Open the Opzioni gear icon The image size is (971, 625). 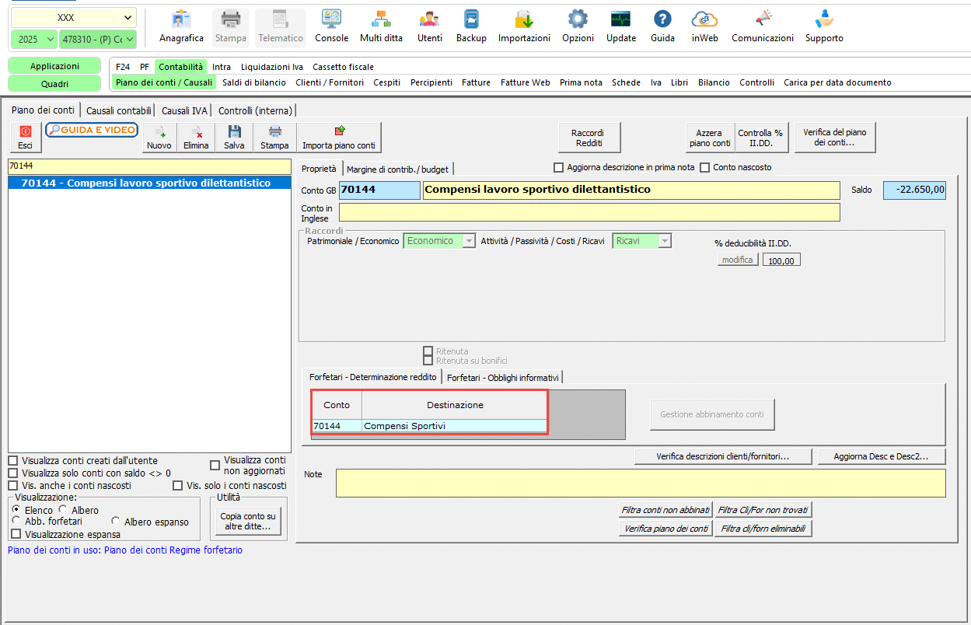(578, 27)
